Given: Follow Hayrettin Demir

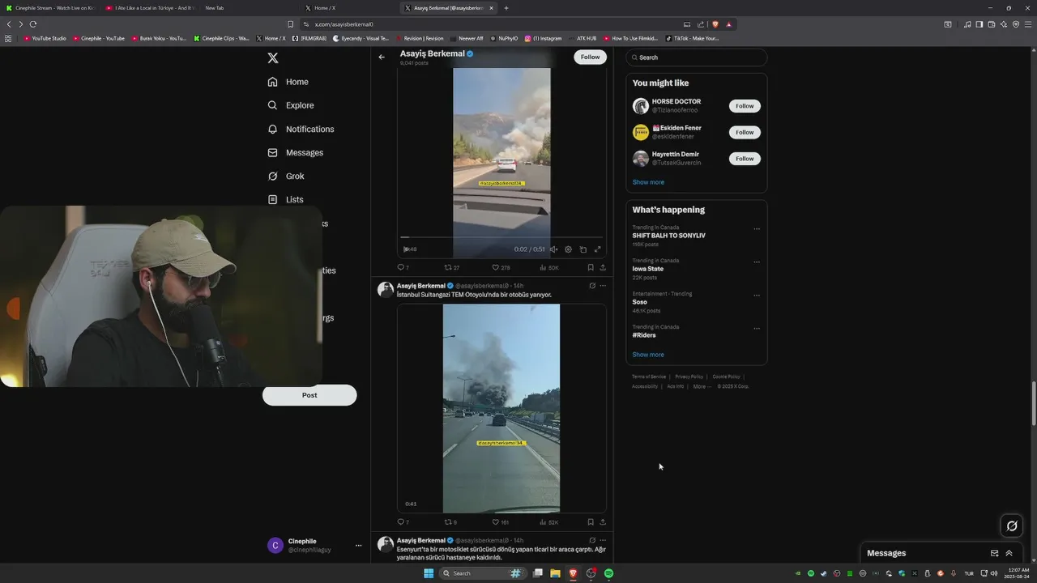Looking at the screenshot, I should coord(745,159).
